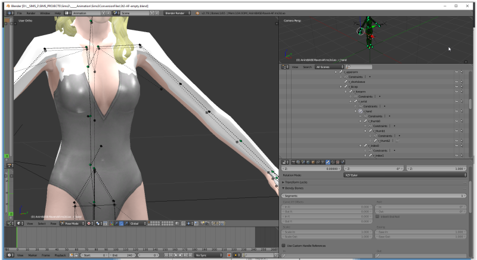Open the Pose Mode dropdown
This screenshot has width=477, height=260.
tap(70, 224)
